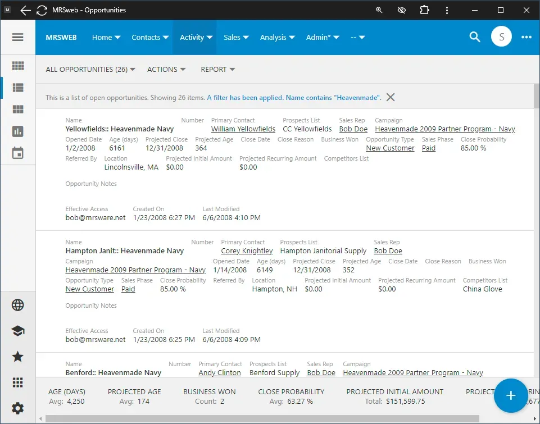Open the Sales menu
The height and width of the screenshot is (424, 540).
236,37
